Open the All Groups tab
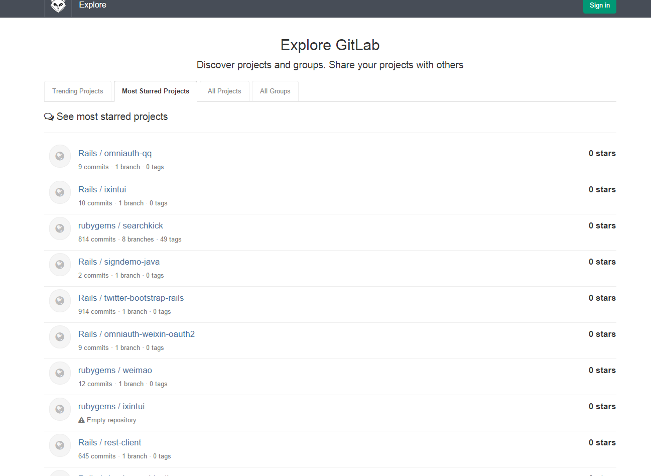 pyautogui.click(x=275, y=91)
